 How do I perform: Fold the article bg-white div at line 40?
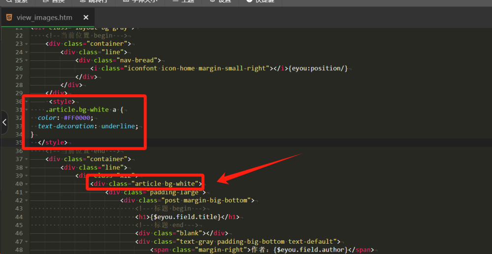(x=27, y=184)
